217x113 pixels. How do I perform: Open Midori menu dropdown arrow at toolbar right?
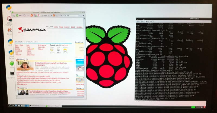tap(84, 16)
